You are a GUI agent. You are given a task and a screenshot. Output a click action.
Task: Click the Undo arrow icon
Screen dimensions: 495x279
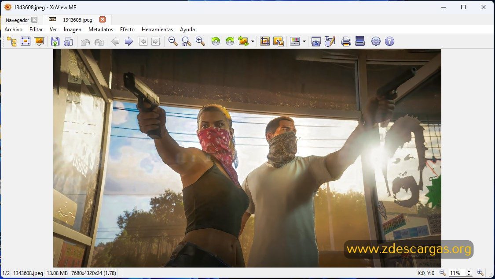click(x=85, y=41)
